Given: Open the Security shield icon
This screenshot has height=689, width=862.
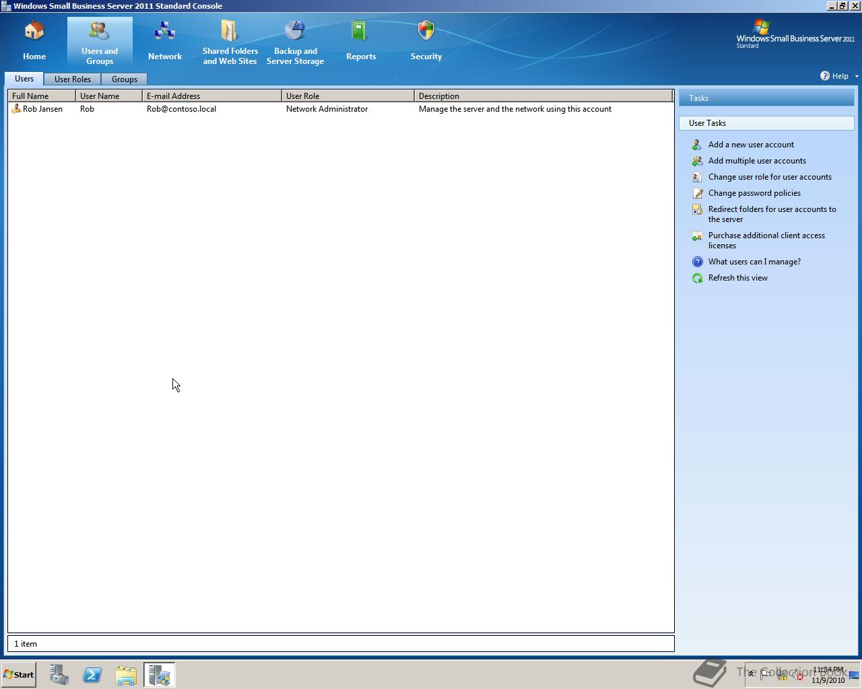Looking at the screenshot, I should coord(426,31).
